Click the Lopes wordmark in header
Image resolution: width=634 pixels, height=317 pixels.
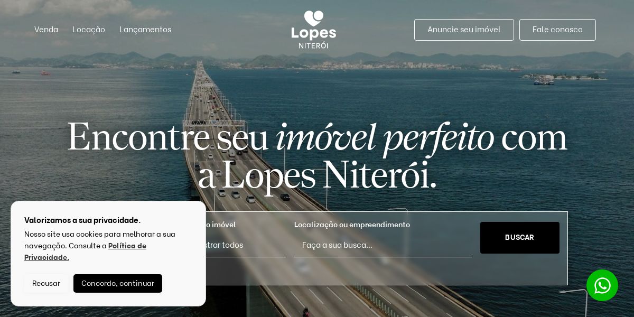coord(314,33)
